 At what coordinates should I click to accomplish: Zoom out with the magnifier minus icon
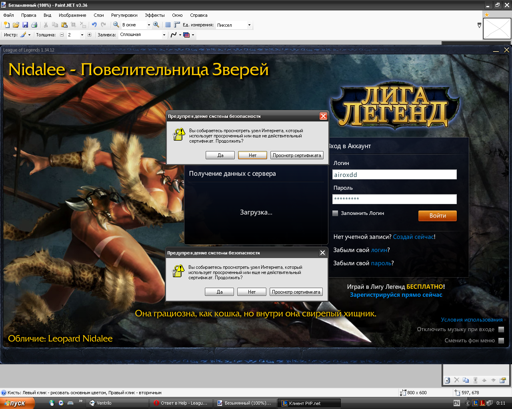116,25
